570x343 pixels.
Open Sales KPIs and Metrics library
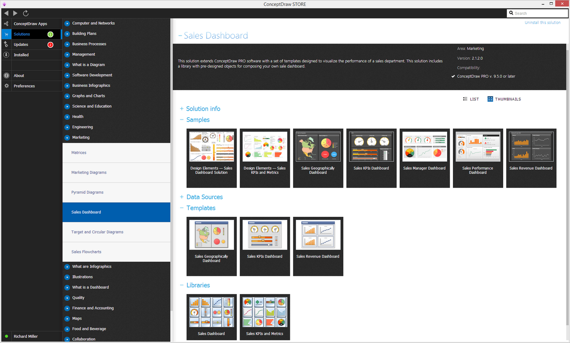265,317
